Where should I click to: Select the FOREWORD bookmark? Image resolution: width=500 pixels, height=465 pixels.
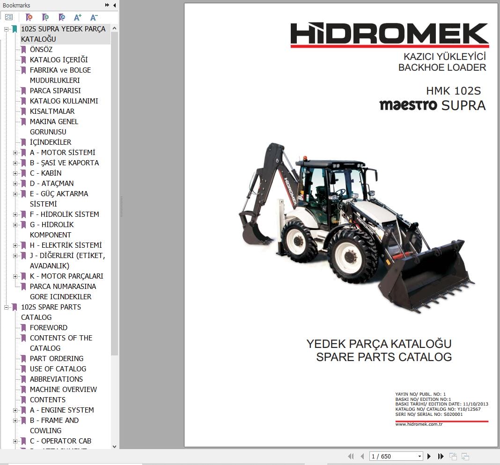49,327
